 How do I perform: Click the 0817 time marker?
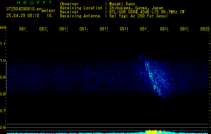pyautogui.click(x=144, y=29)
